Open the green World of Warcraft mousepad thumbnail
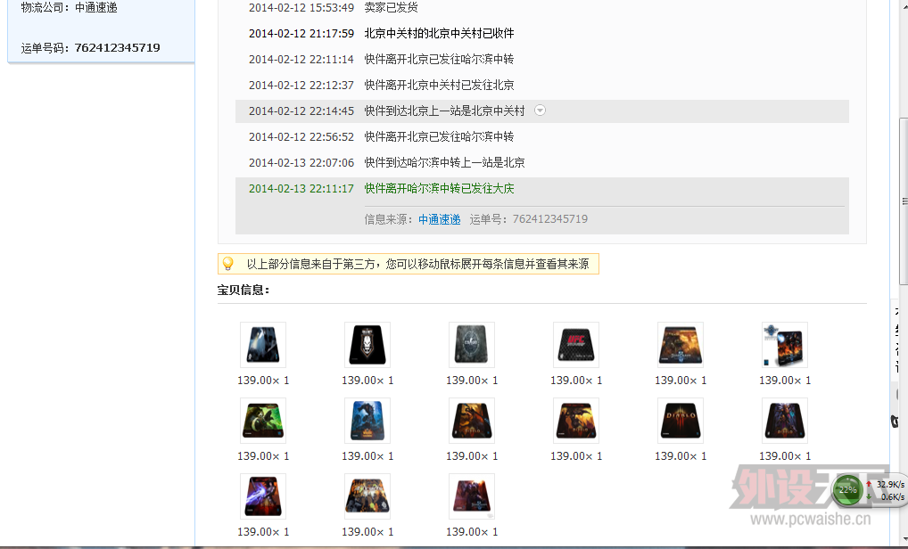The width and height of the screenshot is (908, 549). (x=263, y=421)
